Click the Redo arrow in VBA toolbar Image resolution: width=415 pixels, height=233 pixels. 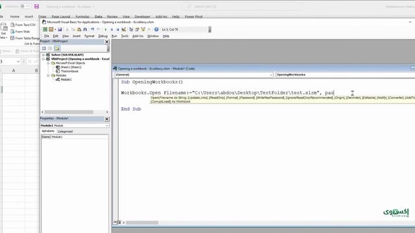coord(98,29)
